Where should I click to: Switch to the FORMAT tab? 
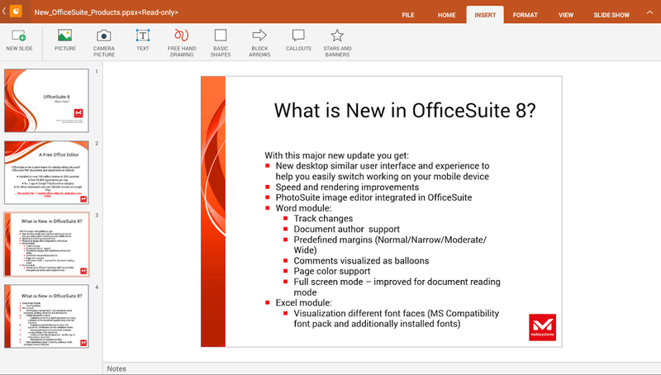[525, 15]
